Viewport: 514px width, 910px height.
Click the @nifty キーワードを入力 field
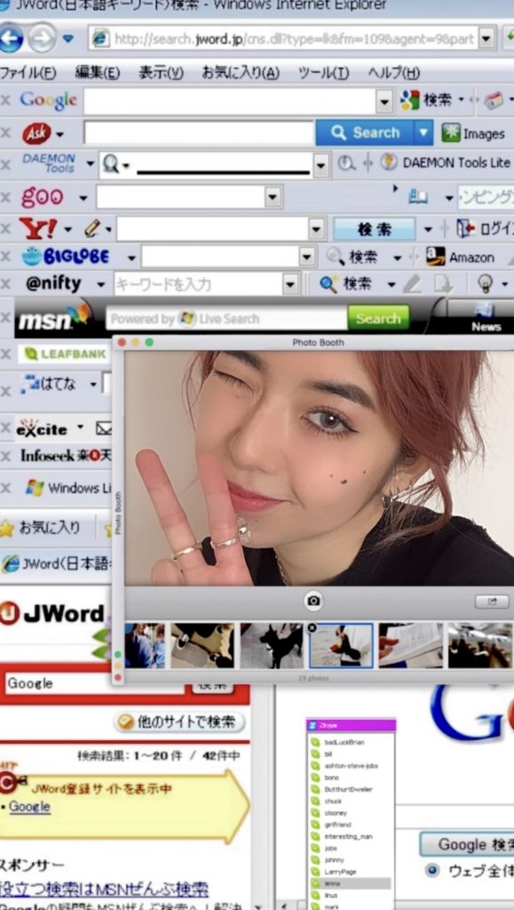[198, 284]
